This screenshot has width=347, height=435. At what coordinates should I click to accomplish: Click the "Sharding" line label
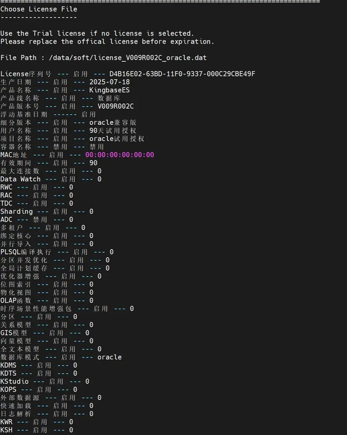pos(16,211)
